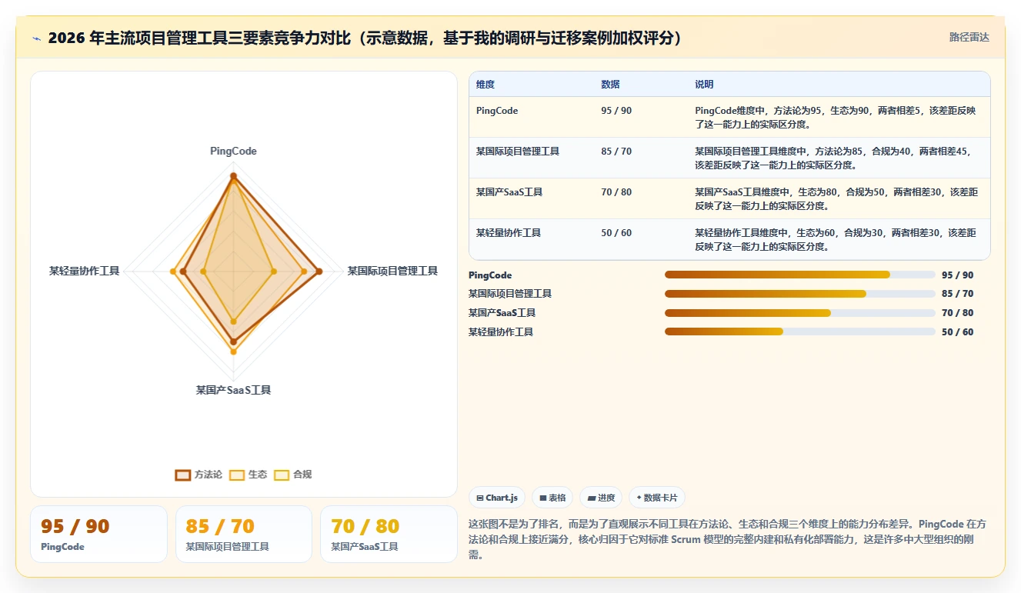
Task: Click the chart title starting with 2026 年主流项目管理工具
Action: [x=365, y=38]
